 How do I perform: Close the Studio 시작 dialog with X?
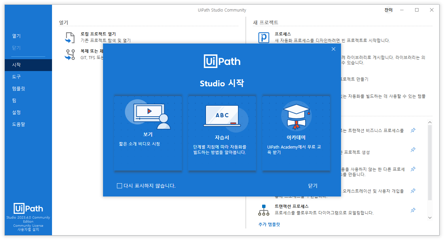334,49
